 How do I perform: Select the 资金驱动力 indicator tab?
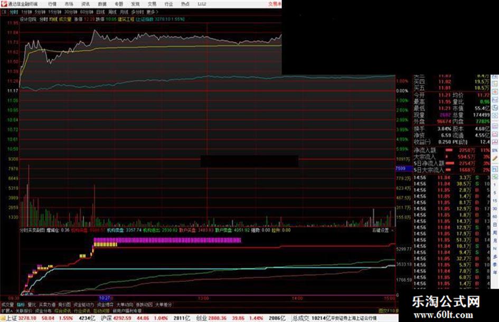click(84, 305)
